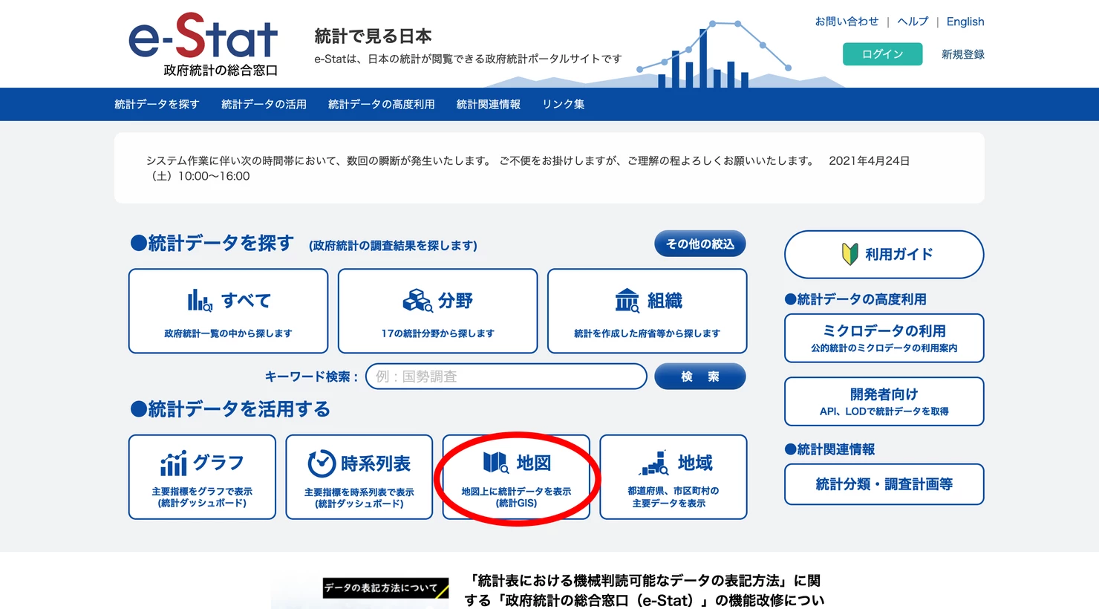Open 統計表における機械判読可能 news headline

[x=645, y=590]
